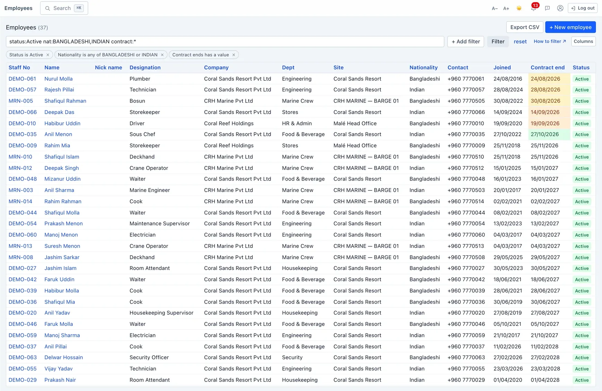Screen dimensions: 602x391
Task: Sort by Designation column header
Action: coord(145,68)
